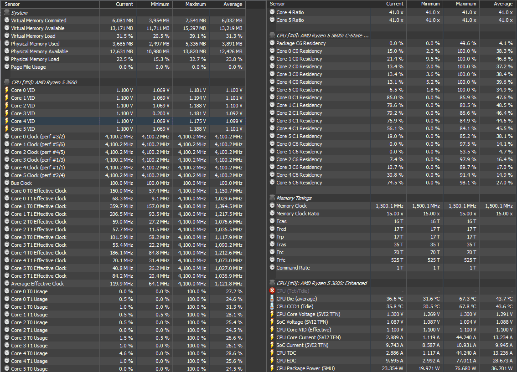Click the Ryzen 5 3600: Enhanced group icon
The width and height of the screenshot is (517, 372).
pos(272,283)
